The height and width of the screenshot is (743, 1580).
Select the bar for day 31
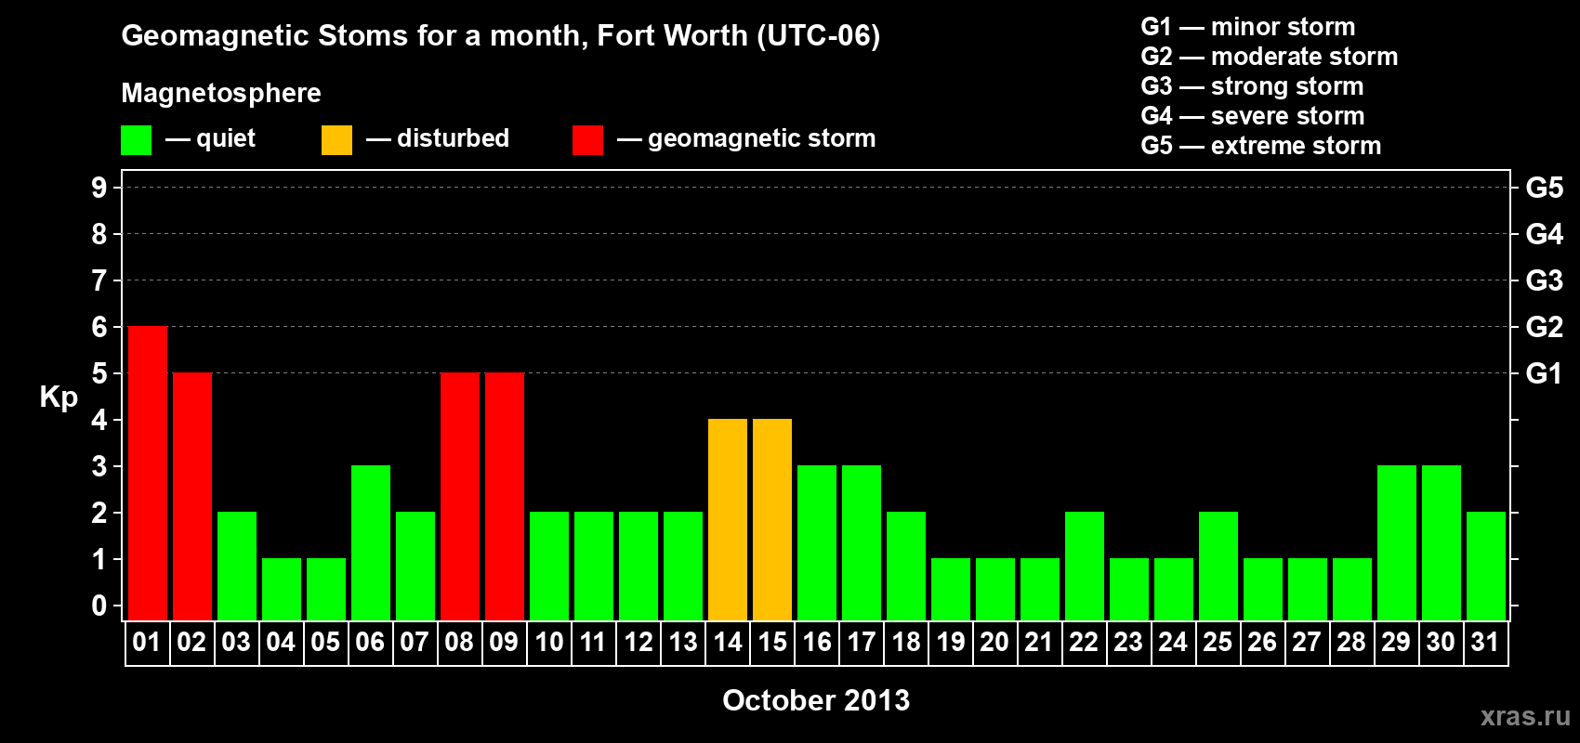[1486, 567]
